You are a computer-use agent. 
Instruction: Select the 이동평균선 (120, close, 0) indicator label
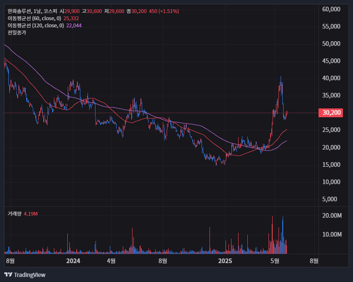(36, 26)
